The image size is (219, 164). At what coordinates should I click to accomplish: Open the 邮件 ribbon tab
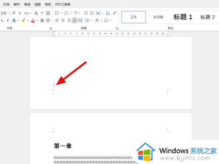(x=17, y=4)
